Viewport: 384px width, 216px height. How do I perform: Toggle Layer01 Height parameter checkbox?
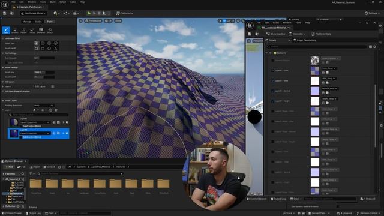pos(272,101)
